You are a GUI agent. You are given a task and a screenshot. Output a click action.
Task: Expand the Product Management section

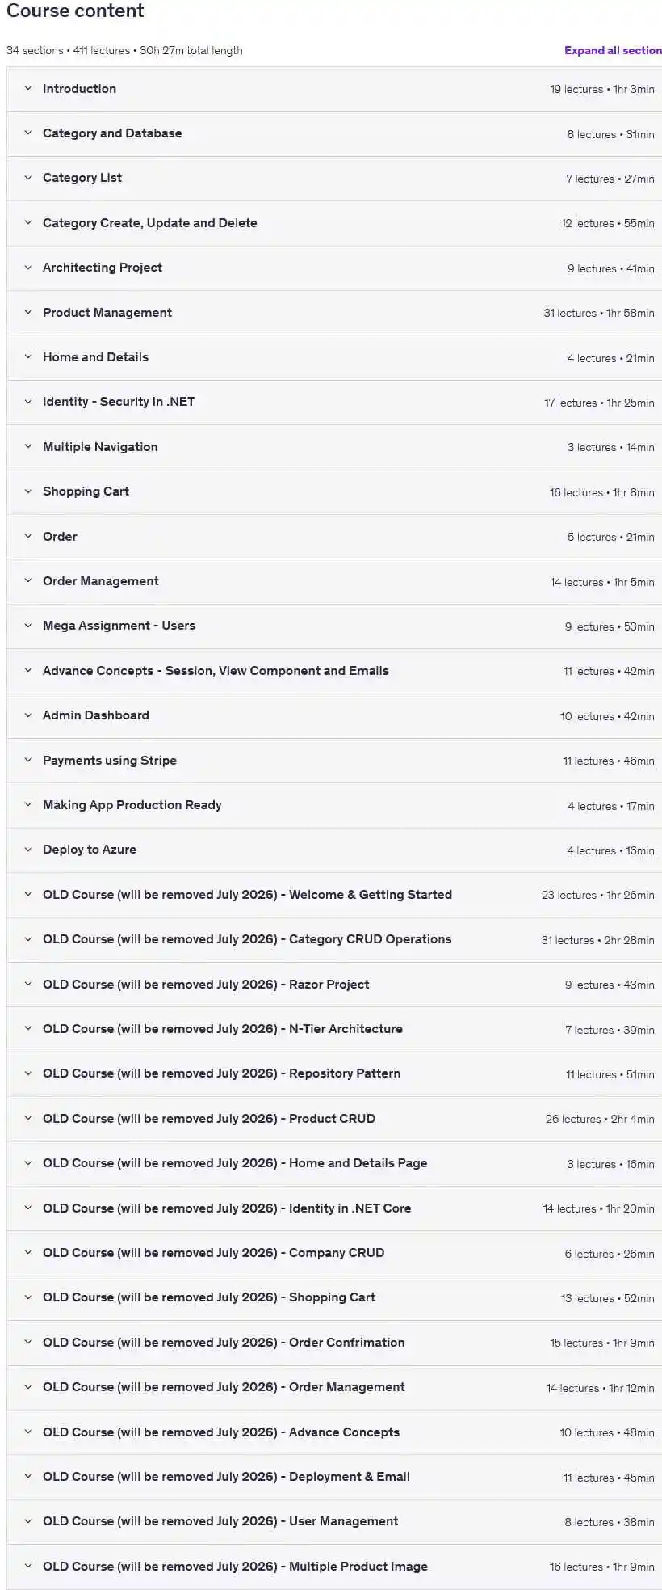coord(334,312)
